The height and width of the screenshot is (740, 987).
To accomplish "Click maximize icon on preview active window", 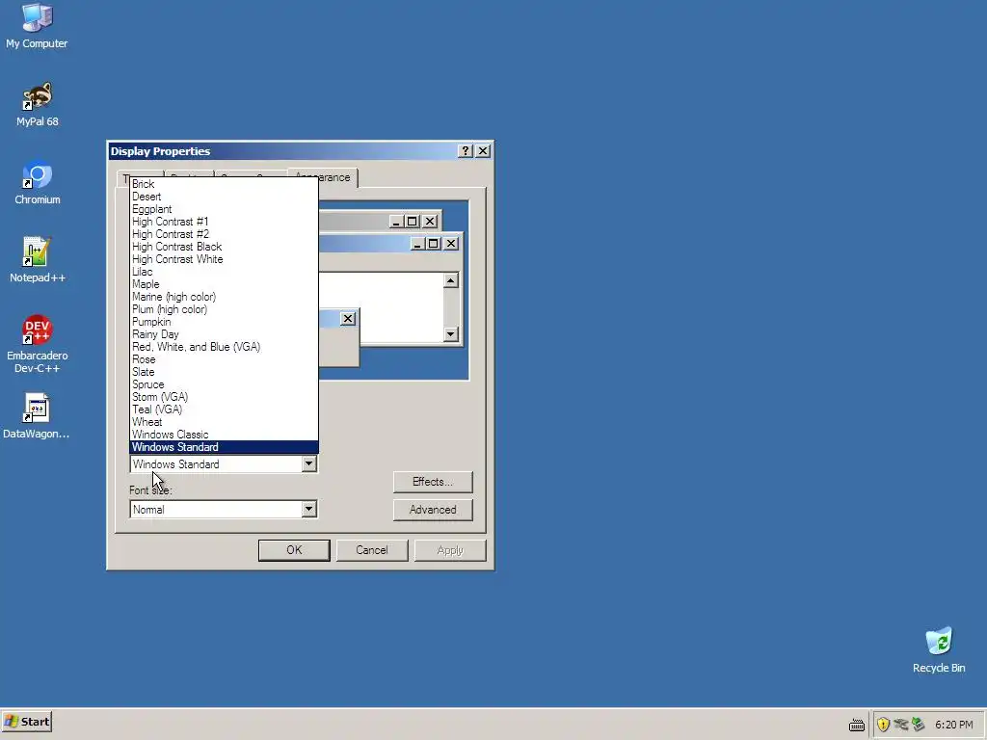I will tap(433, 244).
